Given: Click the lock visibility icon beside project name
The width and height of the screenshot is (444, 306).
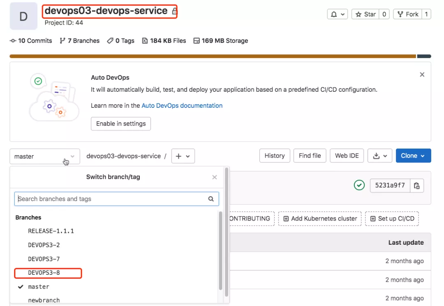Looking at the screenshot, I should click(174, 11).
